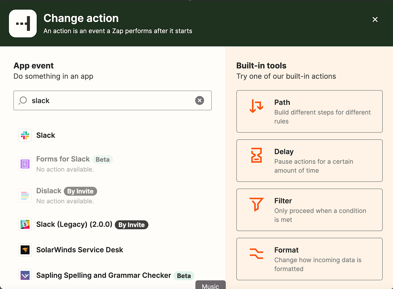Add a Filter built-in step
This screenshot has height=289, width=393.
click(x=309, y=210)
